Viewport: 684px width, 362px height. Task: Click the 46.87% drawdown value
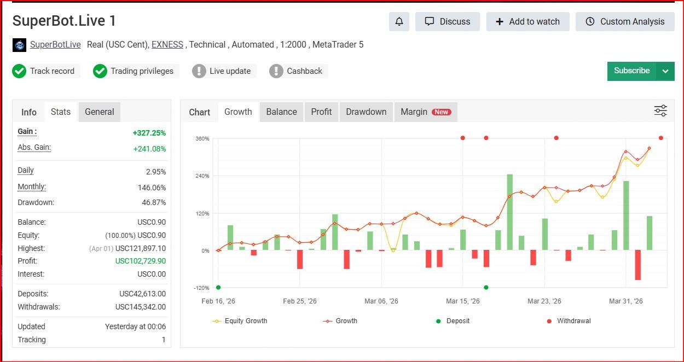coord(154,202)
